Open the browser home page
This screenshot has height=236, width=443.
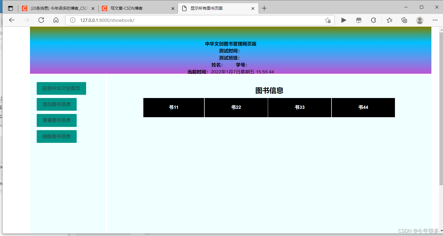coord(56,20)
